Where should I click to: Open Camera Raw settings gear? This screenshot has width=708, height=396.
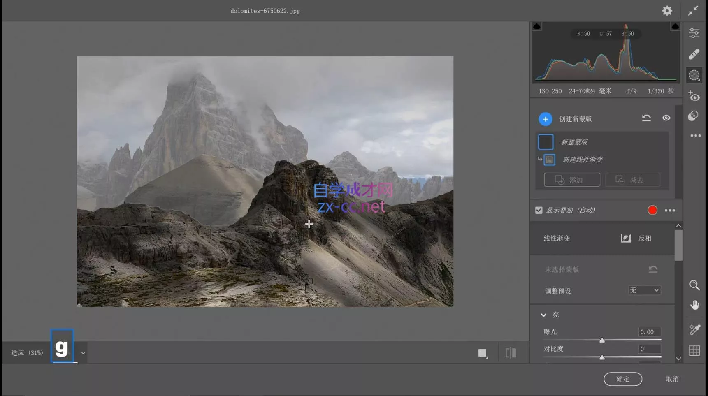(667, 11)
